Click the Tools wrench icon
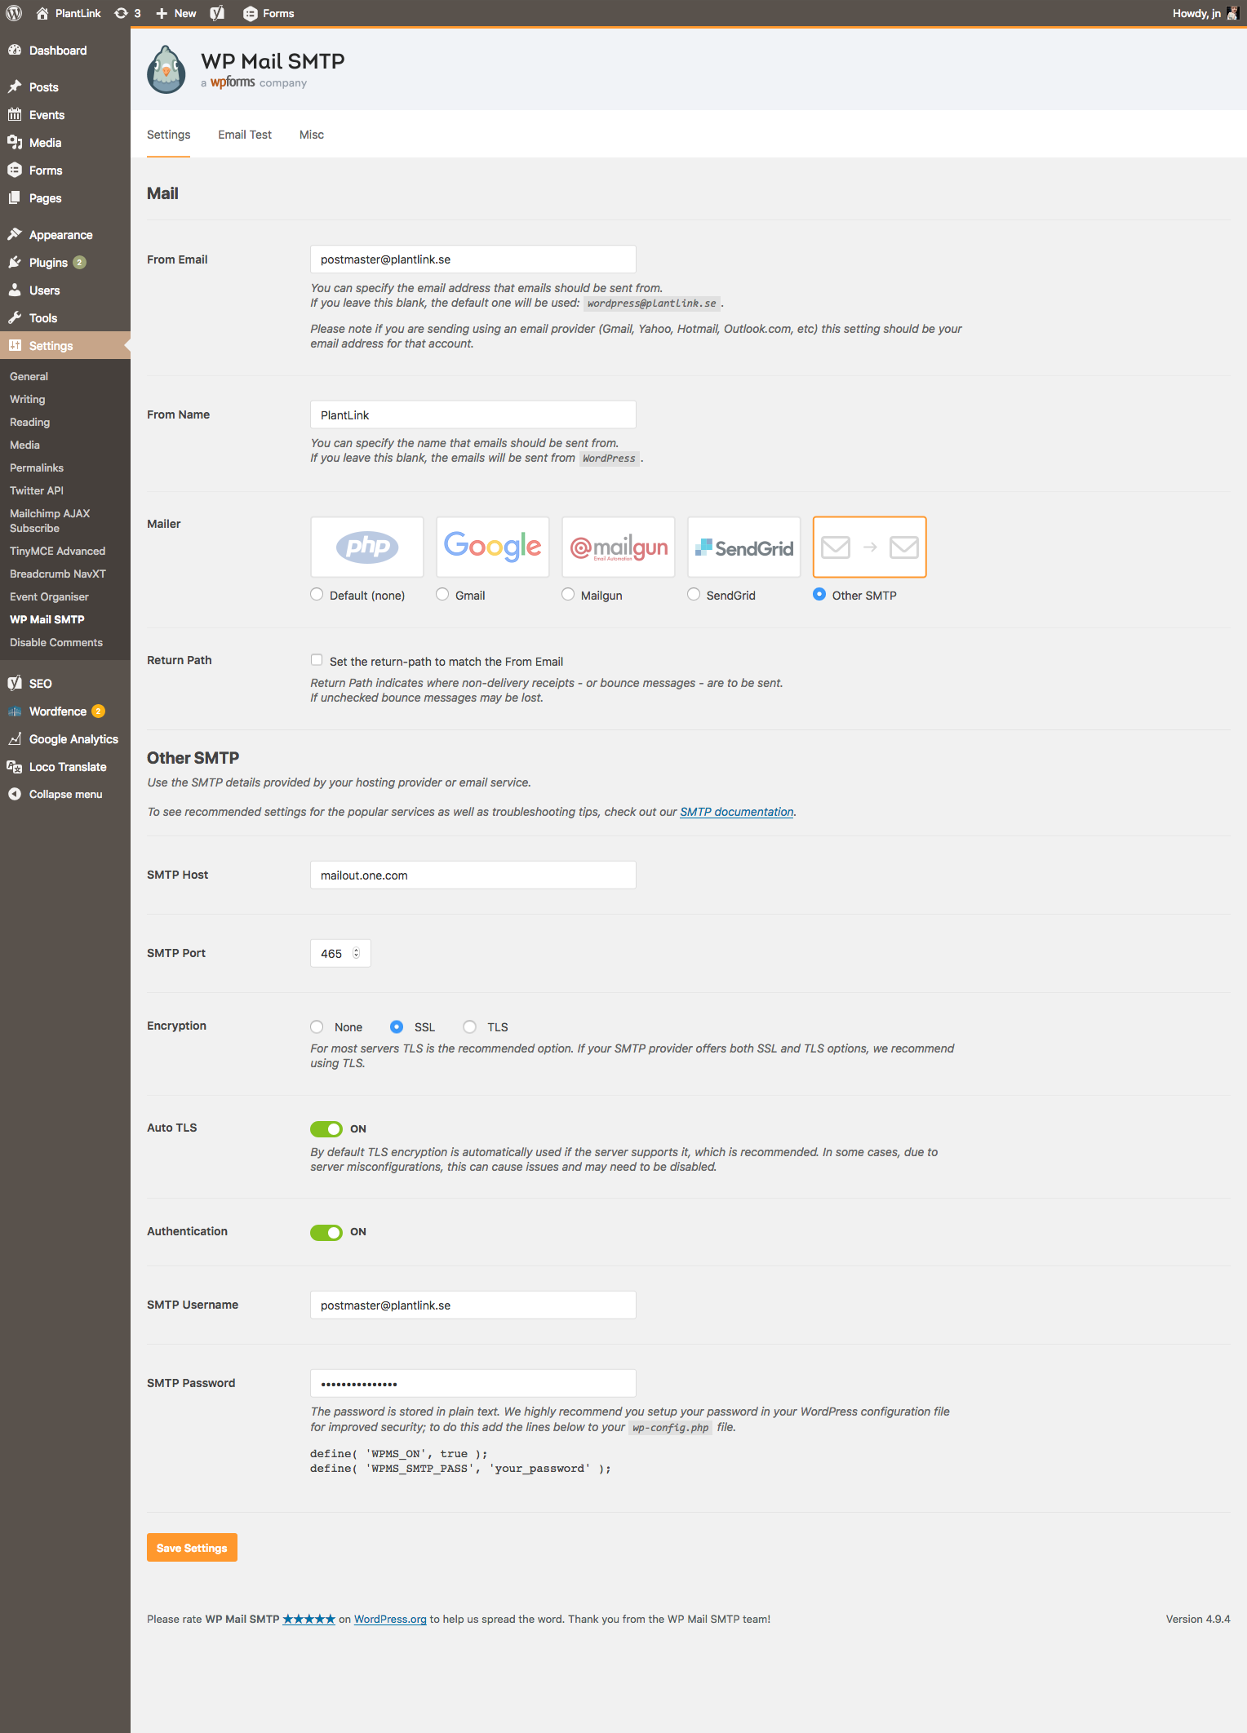Image resolution: width=1247 pixels, height=1733 pixels. point(15,317)
